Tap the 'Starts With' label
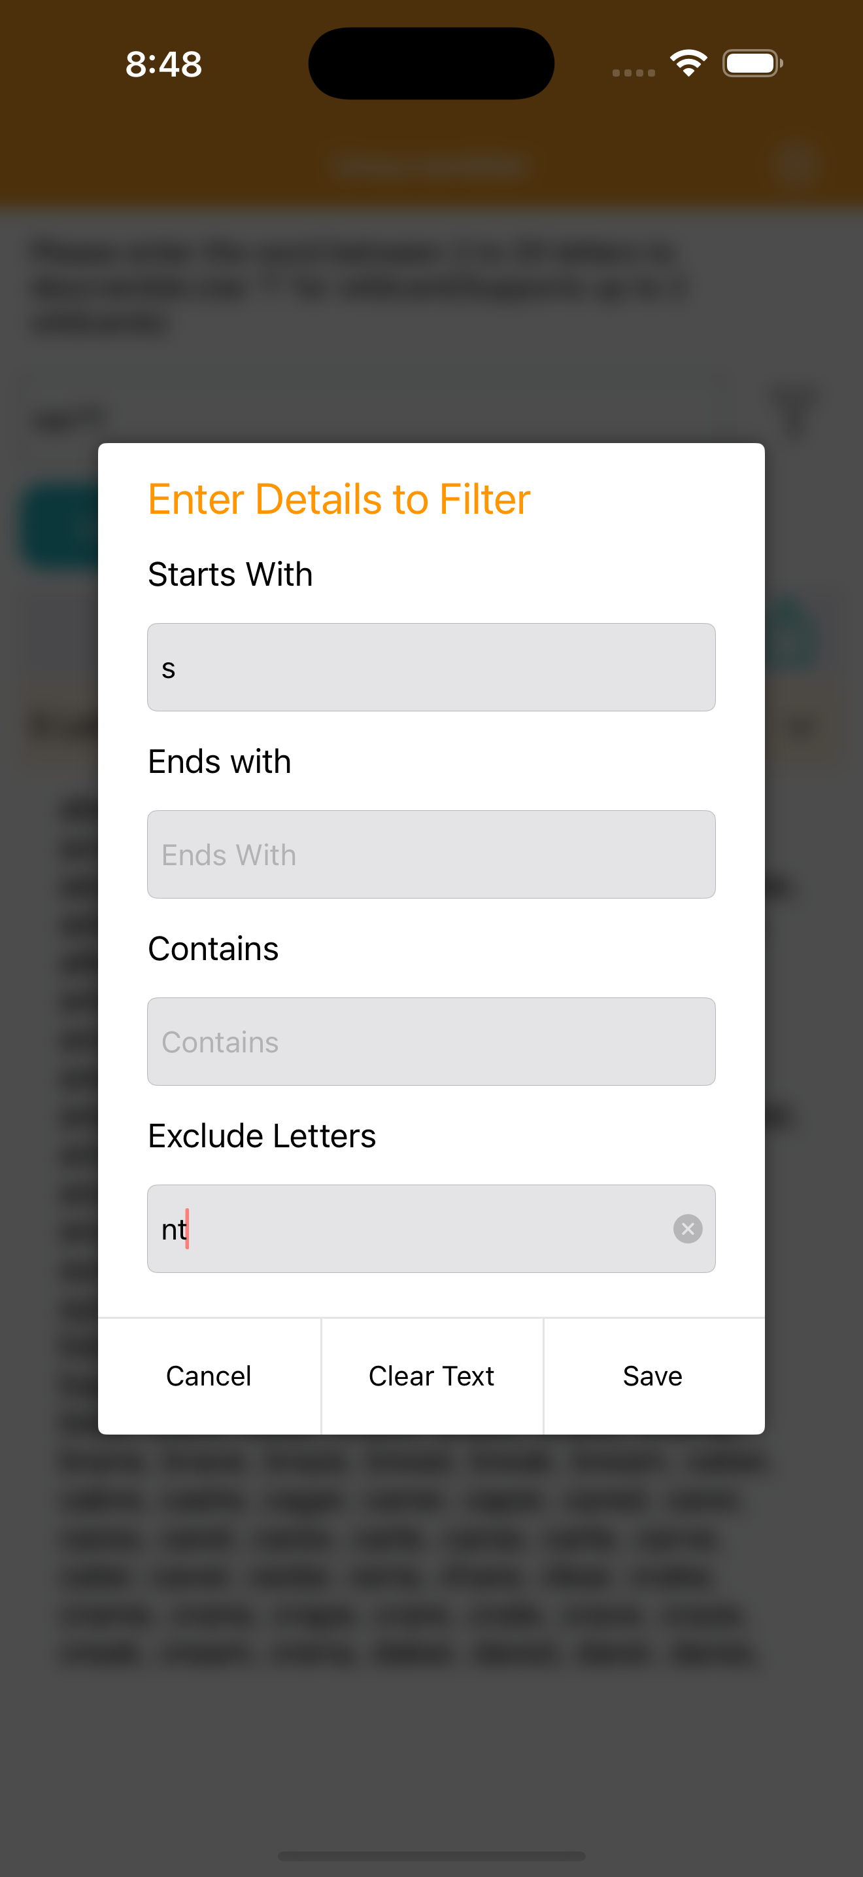This screenshot has width=863, height=1877. [230, 574]
